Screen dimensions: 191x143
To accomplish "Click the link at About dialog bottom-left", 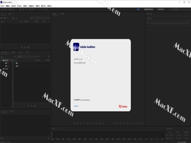I will pyautogui.click(x=76, y=106).
